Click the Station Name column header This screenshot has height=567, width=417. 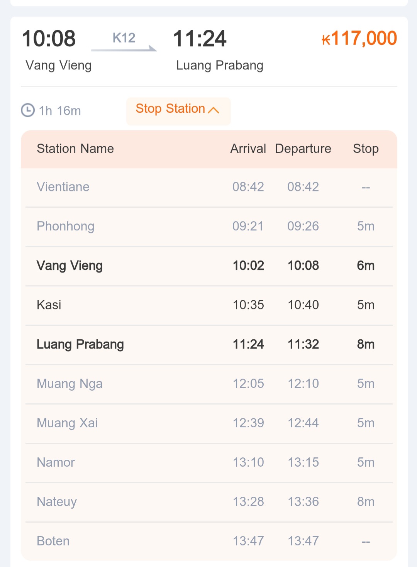(x=75, y=149)
